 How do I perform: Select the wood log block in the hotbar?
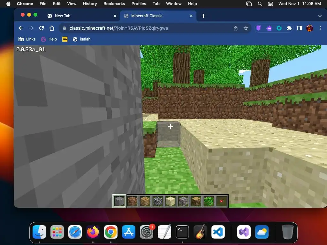point(196,201)
